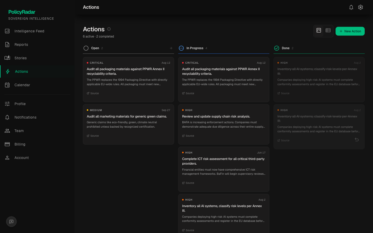The image size is (373, 233).
Task: Select the Account icon in the sidebar
Action: pos(7,158)
